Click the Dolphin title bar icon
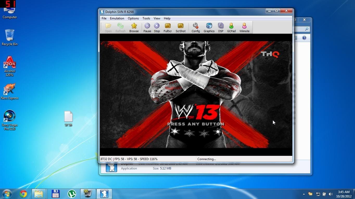Viewport: 355px width, 199px height. (x=102, y=12)
